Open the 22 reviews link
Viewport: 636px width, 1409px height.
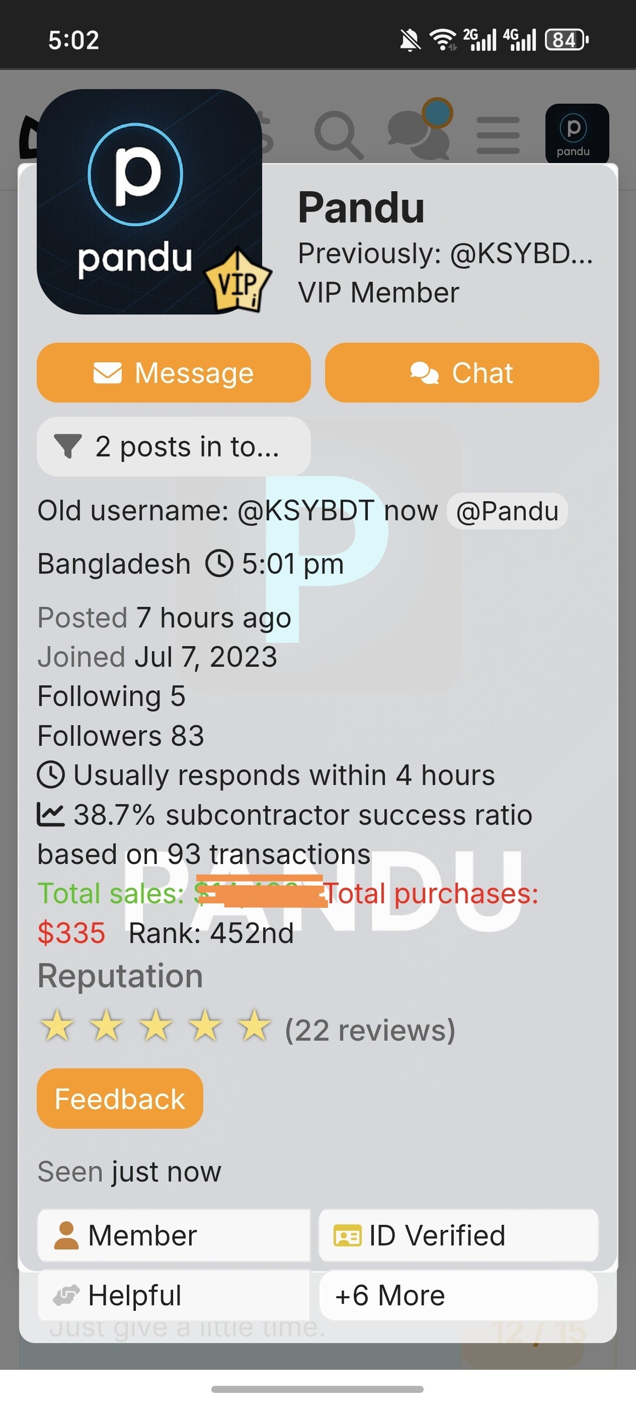(x=370, y=1031)
